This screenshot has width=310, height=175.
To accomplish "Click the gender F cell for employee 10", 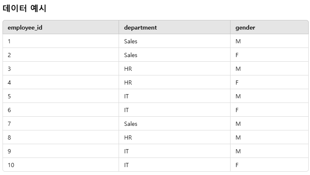I will [269, 165].
